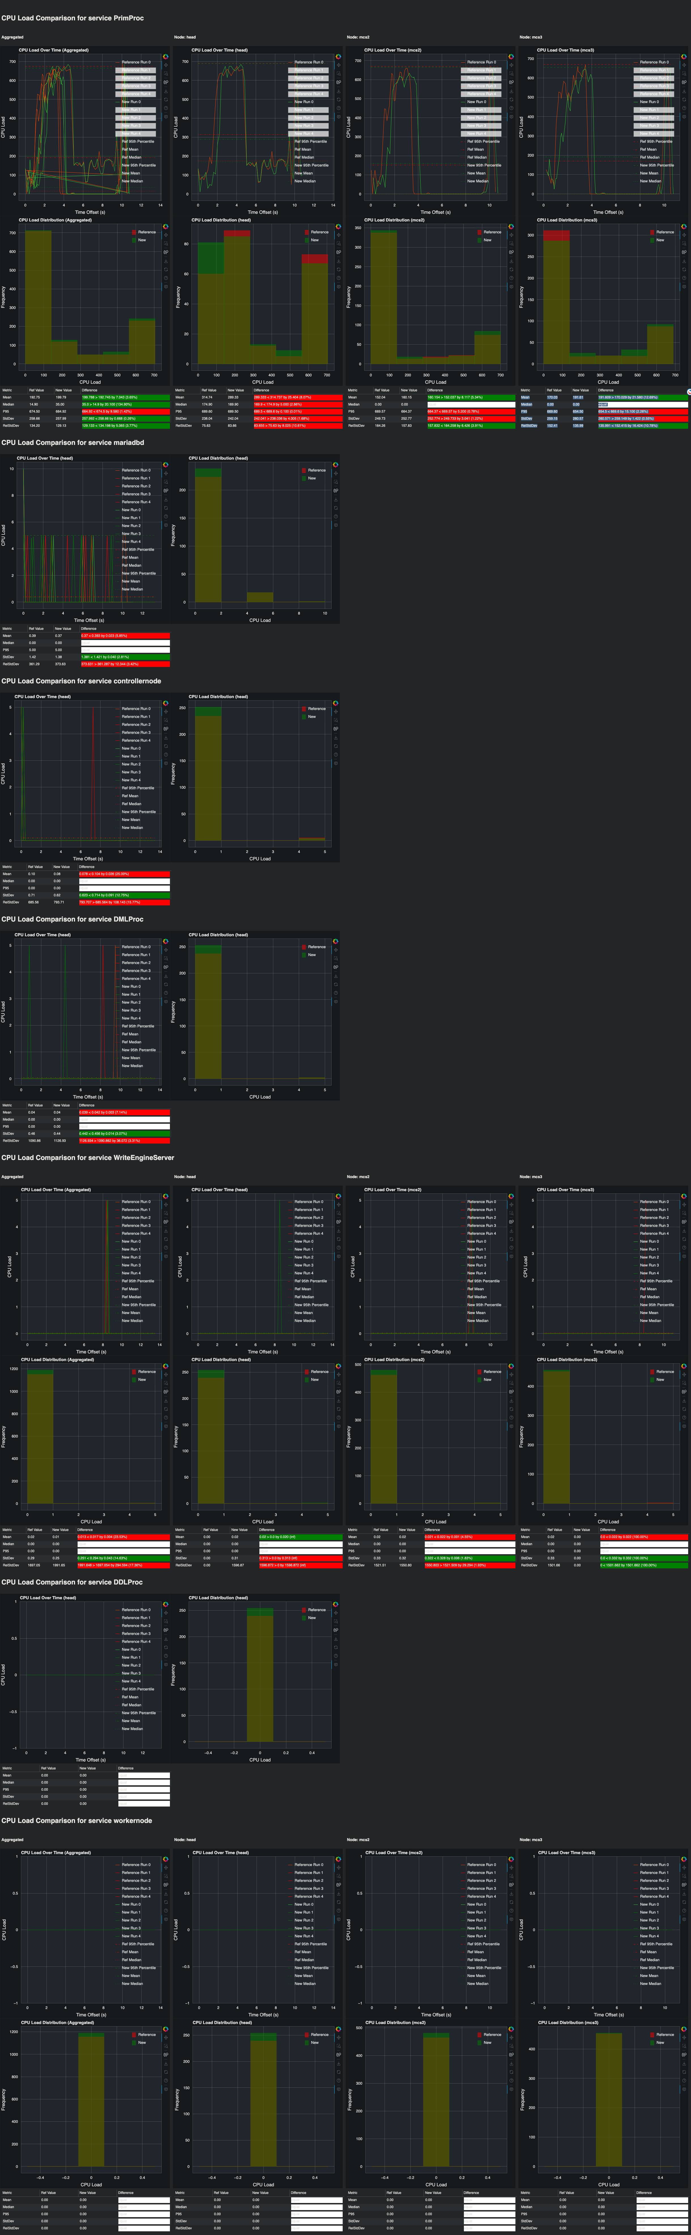Viewport: 691px width, 2235px height.
Task: Open Bokeh help from PrimProc Aggregated time plot
Action: point(166,108)
